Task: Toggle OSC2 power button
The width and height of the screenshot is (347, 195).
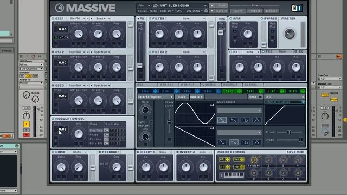Action: pyautogui.click(x=53, y=52)
